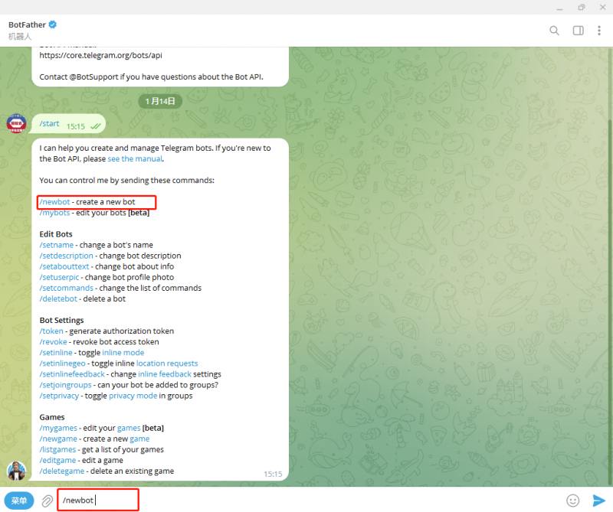
Task: Open the 'see the manual' link
Action: click(135, 159)
